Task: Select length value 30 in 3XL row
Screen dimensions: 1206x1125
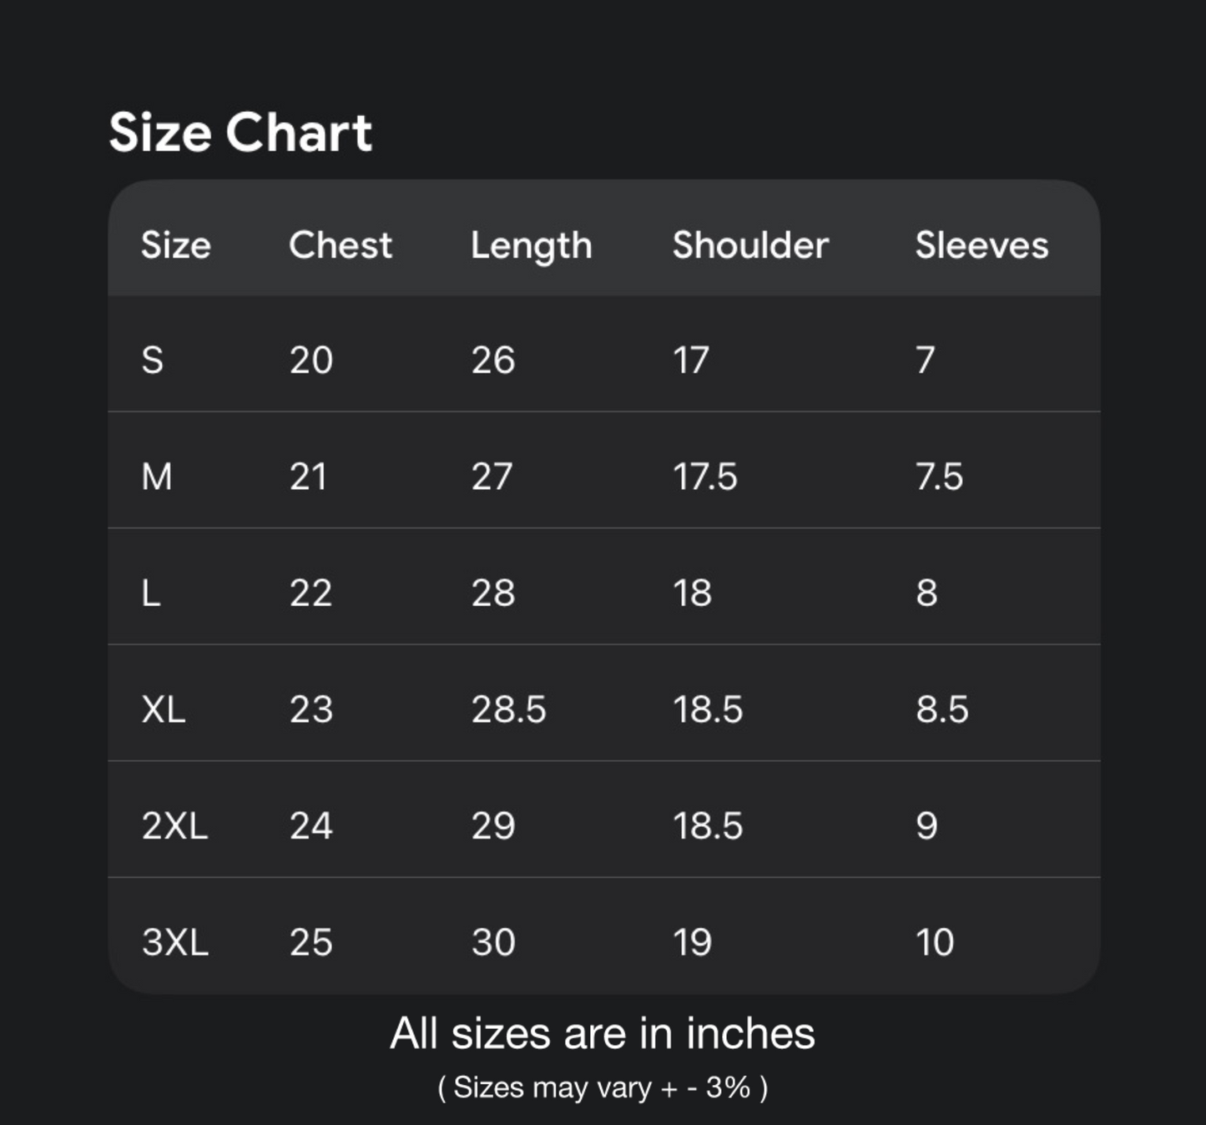Action: (492, 942)
